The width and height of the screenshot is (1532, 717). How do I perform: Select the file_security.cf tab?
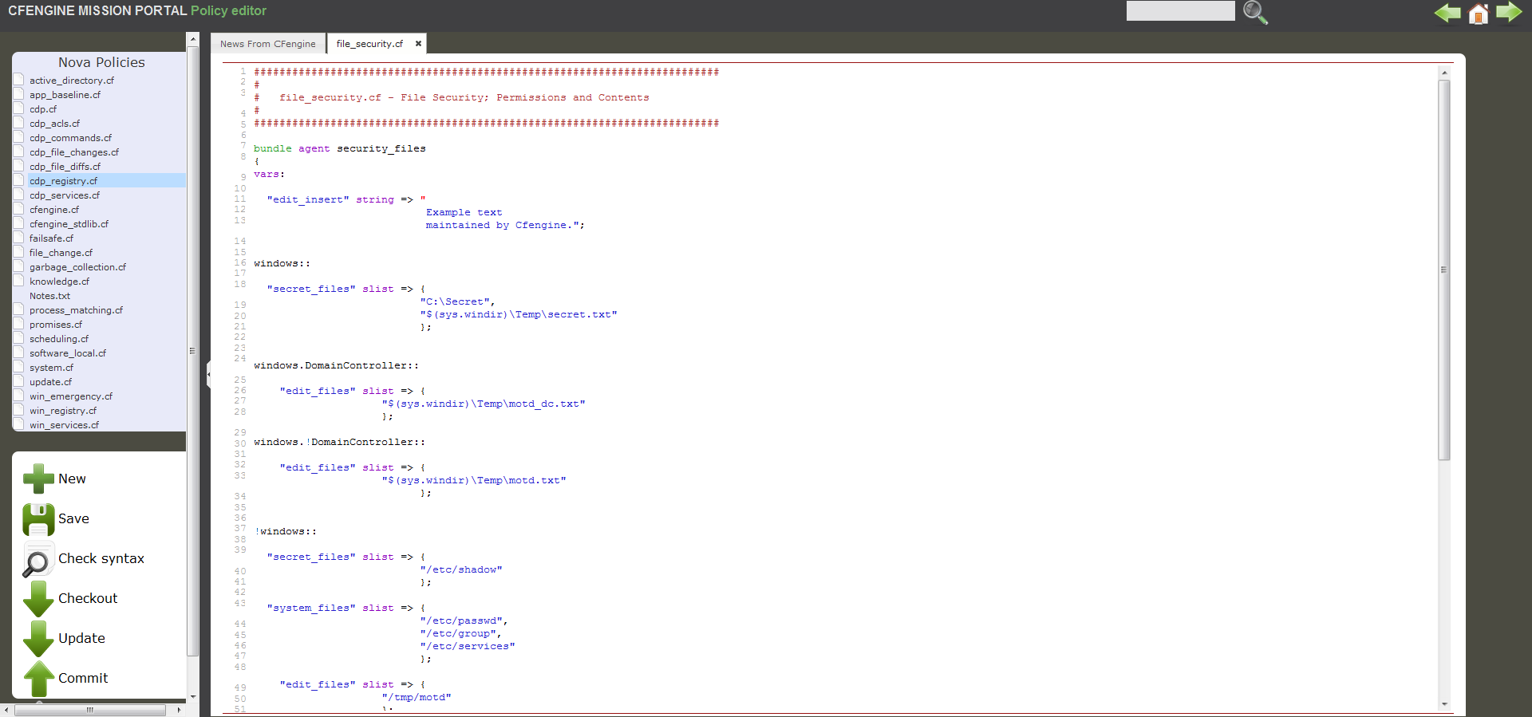point(369,44)
